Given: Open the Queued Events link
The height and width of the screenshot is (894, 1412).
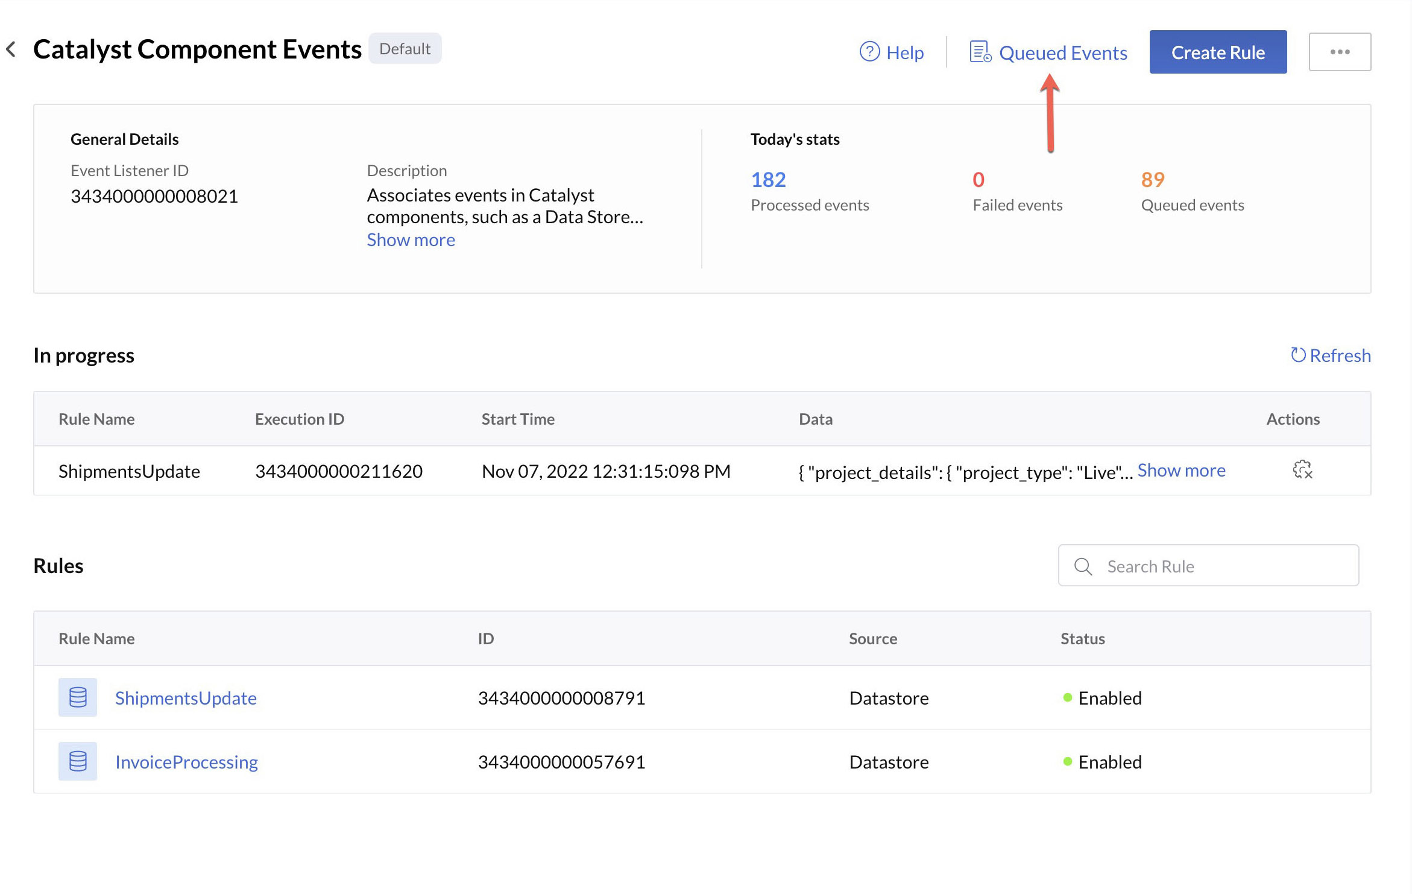Looking at the screenshot, I should click(x=1063, y=53).
